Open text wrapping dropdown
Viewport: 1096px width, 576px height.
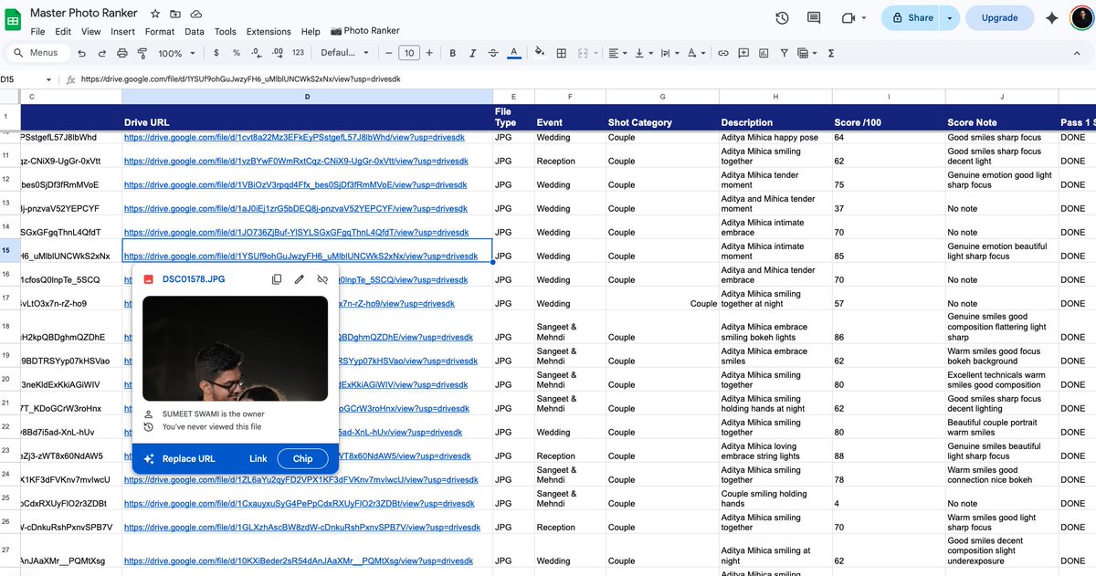point(669,53)
